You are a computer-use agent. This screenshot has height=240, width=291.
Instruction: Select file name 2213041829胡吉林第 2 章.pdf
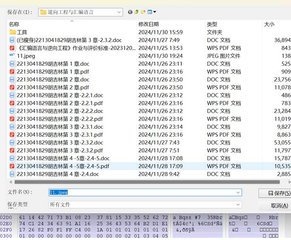click(53, 87)
